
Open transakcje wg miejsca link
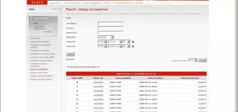pos(40,51)
